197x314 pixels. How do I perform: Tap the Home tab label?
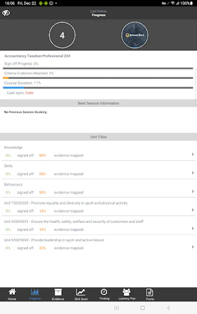point(12,299)
